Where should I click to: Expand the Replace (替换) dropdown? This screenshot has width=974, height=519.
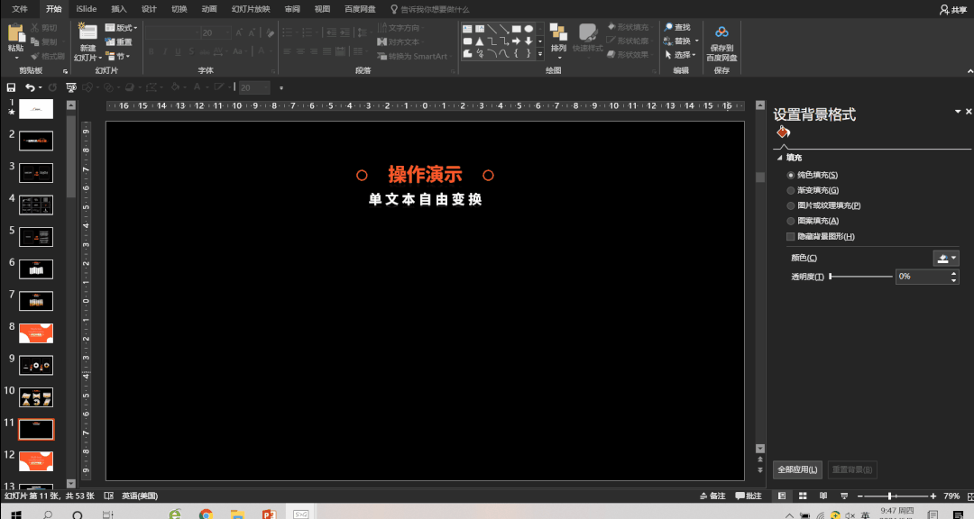coord(696,40)
